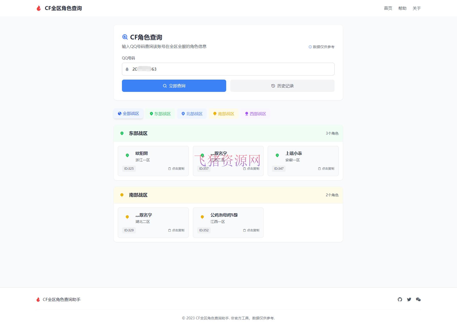
Task: Open the Twitter icon in footer
Action: 409,299
